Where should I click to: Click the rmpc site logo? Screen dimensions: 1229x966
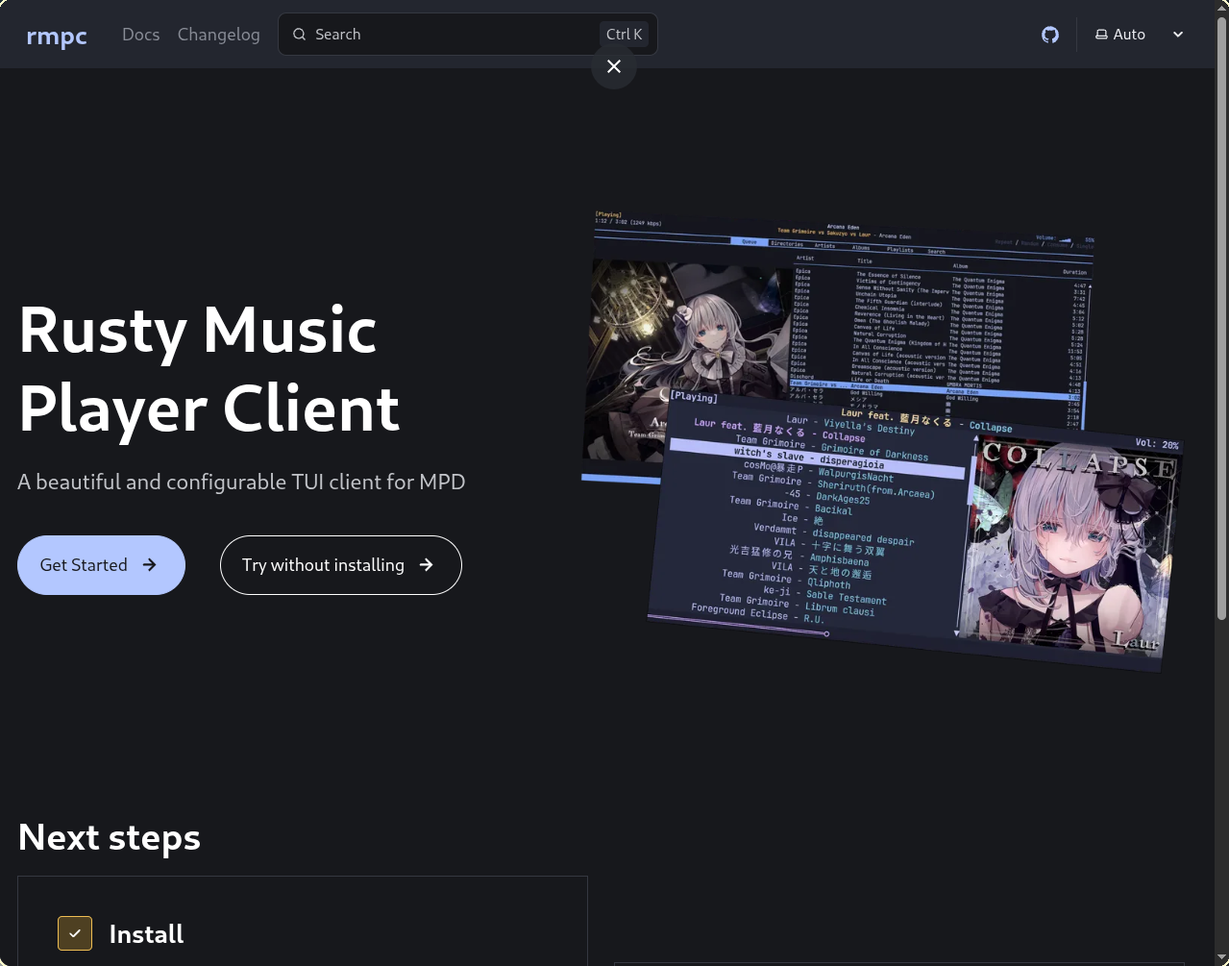[57, 36]
